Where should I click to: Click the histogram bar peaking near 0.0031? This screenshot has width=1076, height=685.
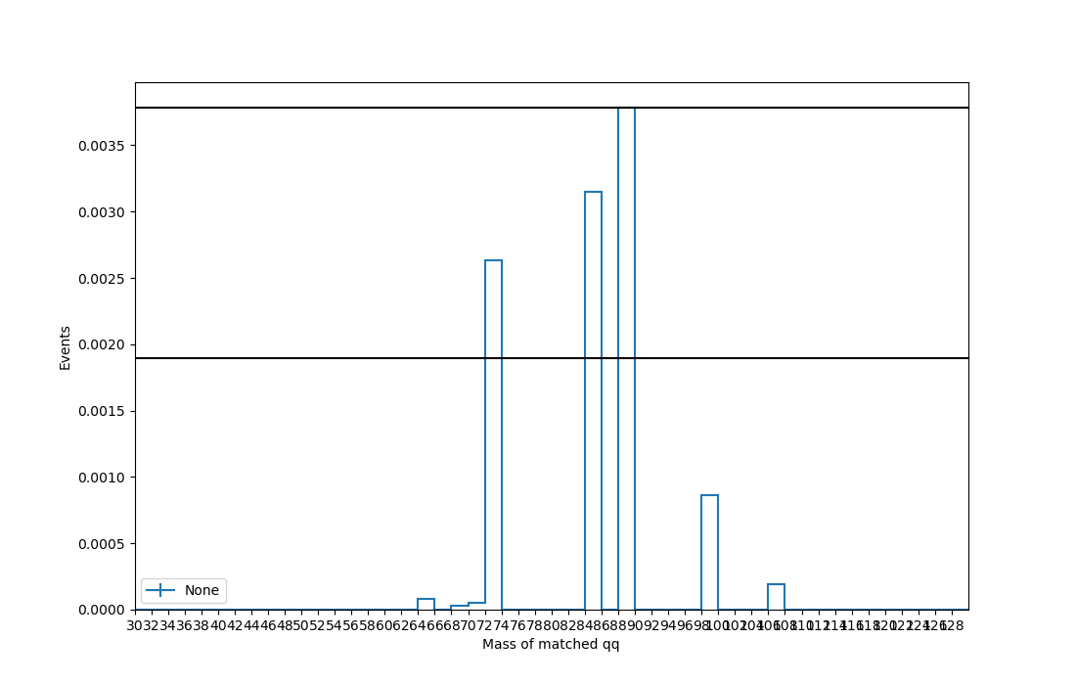click(594, 400)
